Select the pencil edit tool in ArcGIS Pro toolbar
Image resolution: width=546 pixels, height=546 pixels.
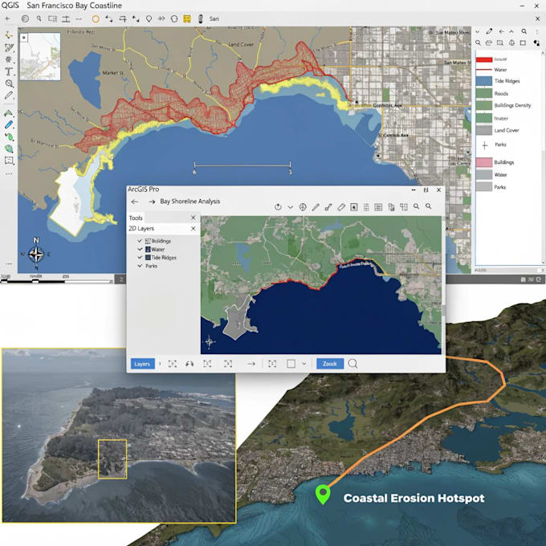(x=316, y=207)
